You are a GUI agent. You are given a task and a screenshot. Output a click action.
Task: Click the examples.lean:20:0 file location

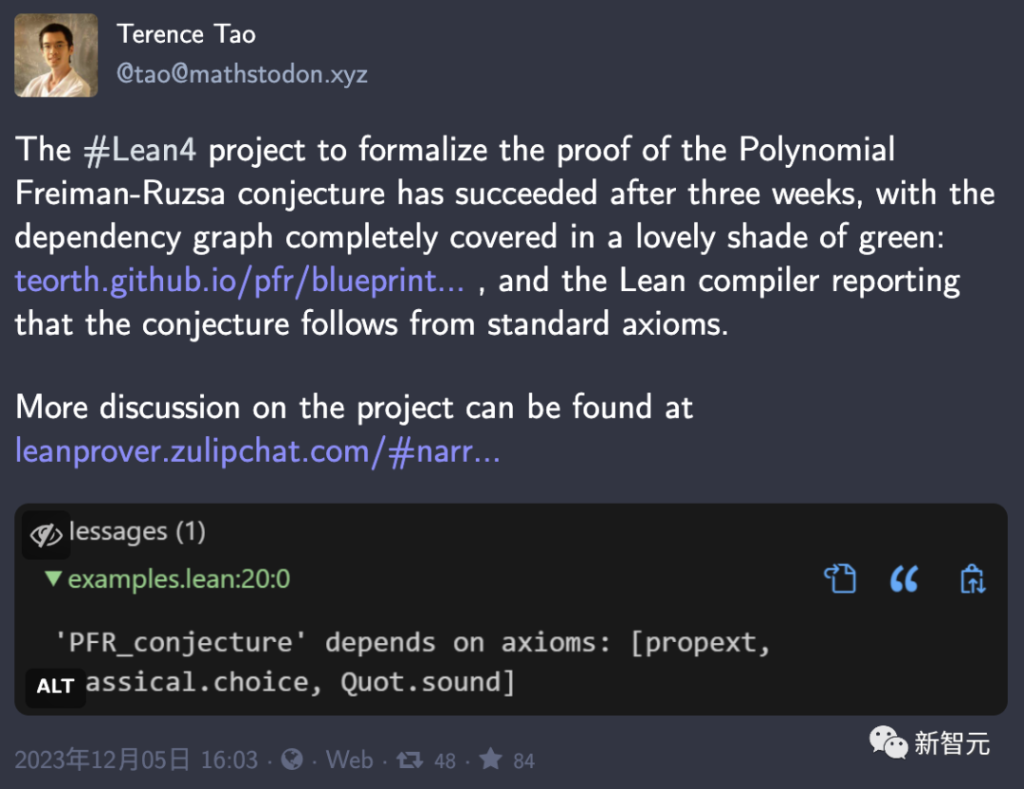click(x=179, y=578)
